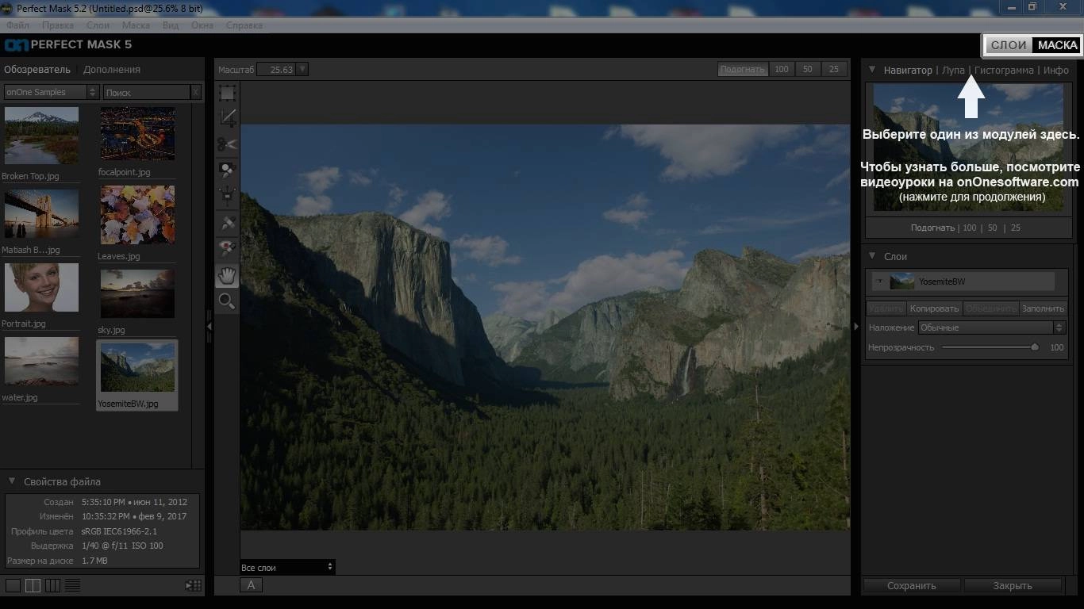The width and height of the screenshot is (1084, 609).
Task: Select the Zoom magnifier tool
Action: click(228, 301)
